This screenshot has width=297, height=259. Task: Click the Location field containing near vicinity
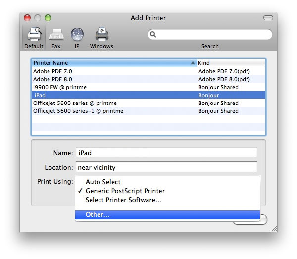(166, 167)
